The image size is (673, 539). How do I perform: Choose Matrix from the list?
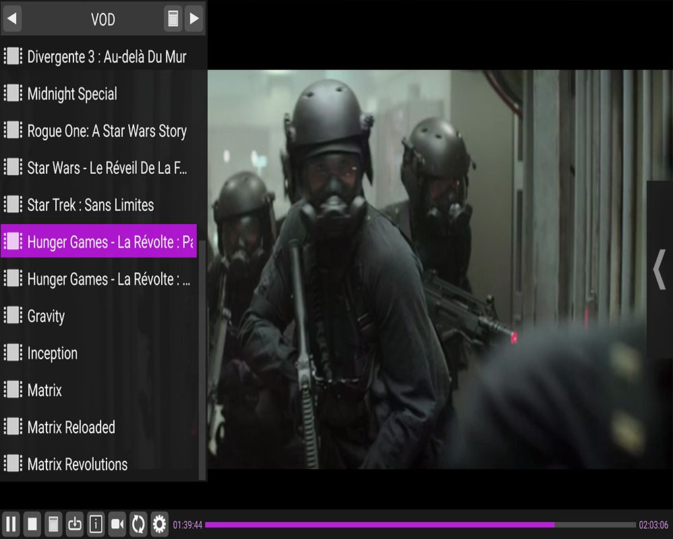(98, 390)
